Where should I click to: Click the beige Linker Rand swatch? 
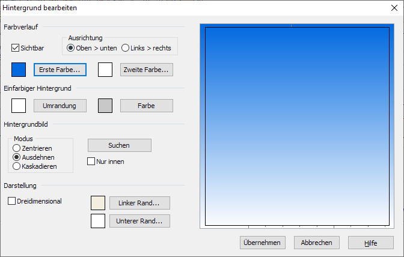pos(98,203)
